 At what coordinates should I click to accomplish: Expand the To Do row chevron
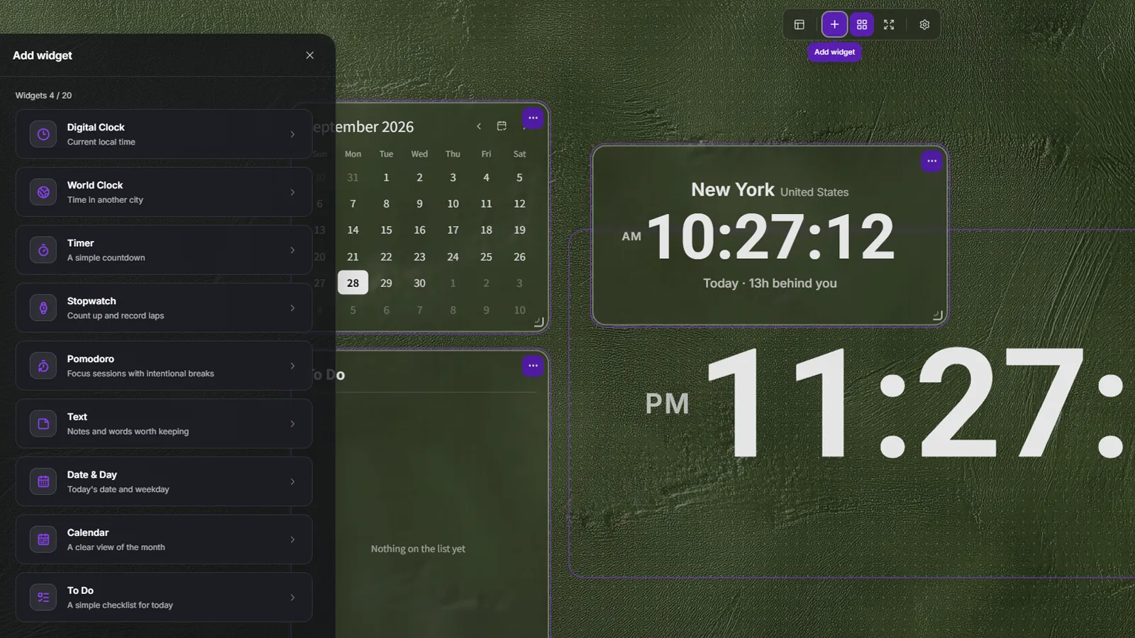click(x=292, y=597)
